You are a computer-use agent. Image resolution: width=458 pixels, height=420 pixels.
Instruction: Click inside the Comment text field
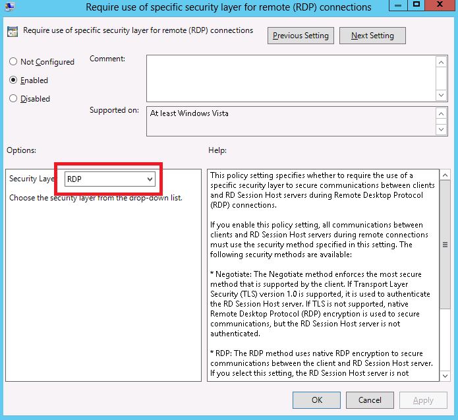[290, 77]
